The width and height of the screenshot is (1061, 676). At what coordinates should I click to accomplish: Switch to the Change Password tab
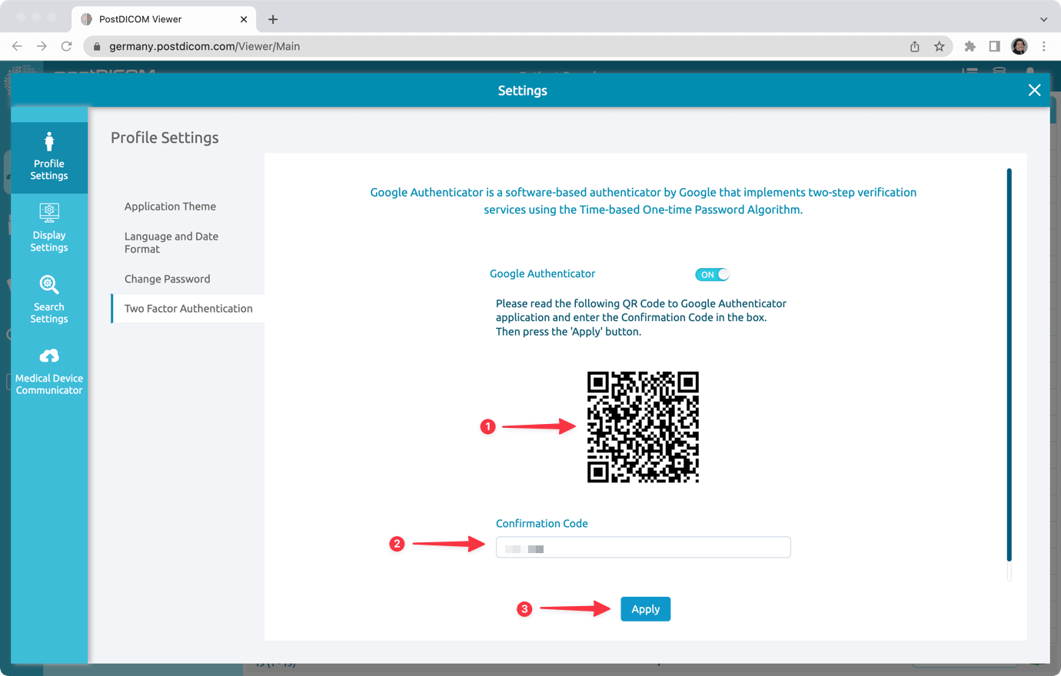point(168,278)
